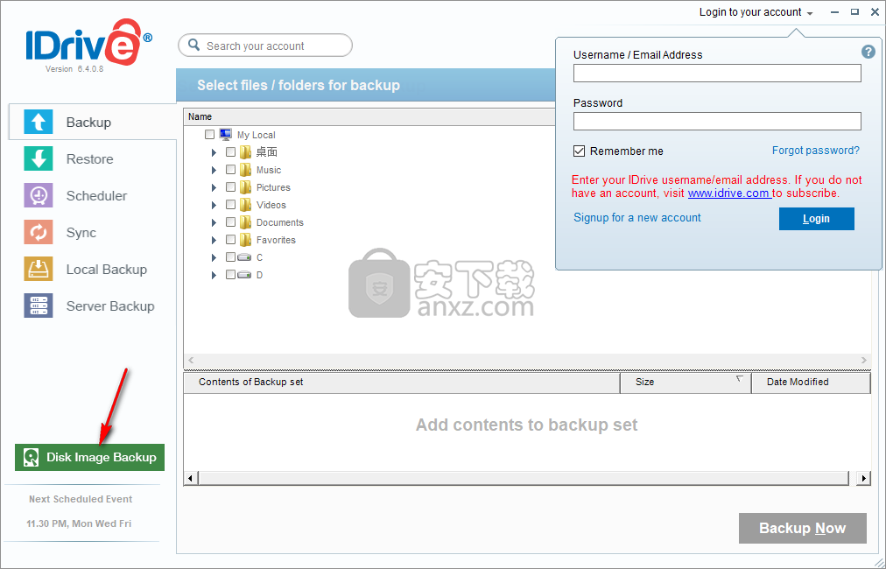
Task: Expand the Music tree node
Action: [214, 170]
